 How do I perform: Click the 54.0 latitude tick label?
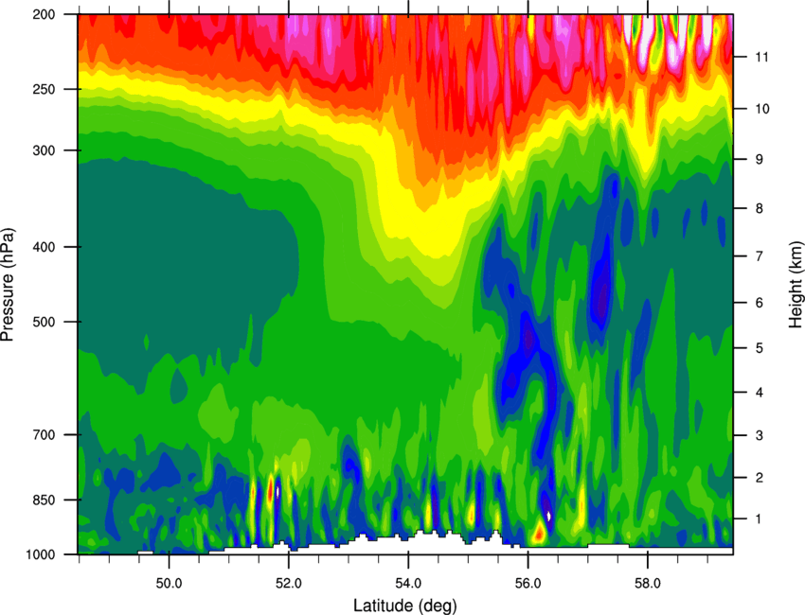coord(409,584)
